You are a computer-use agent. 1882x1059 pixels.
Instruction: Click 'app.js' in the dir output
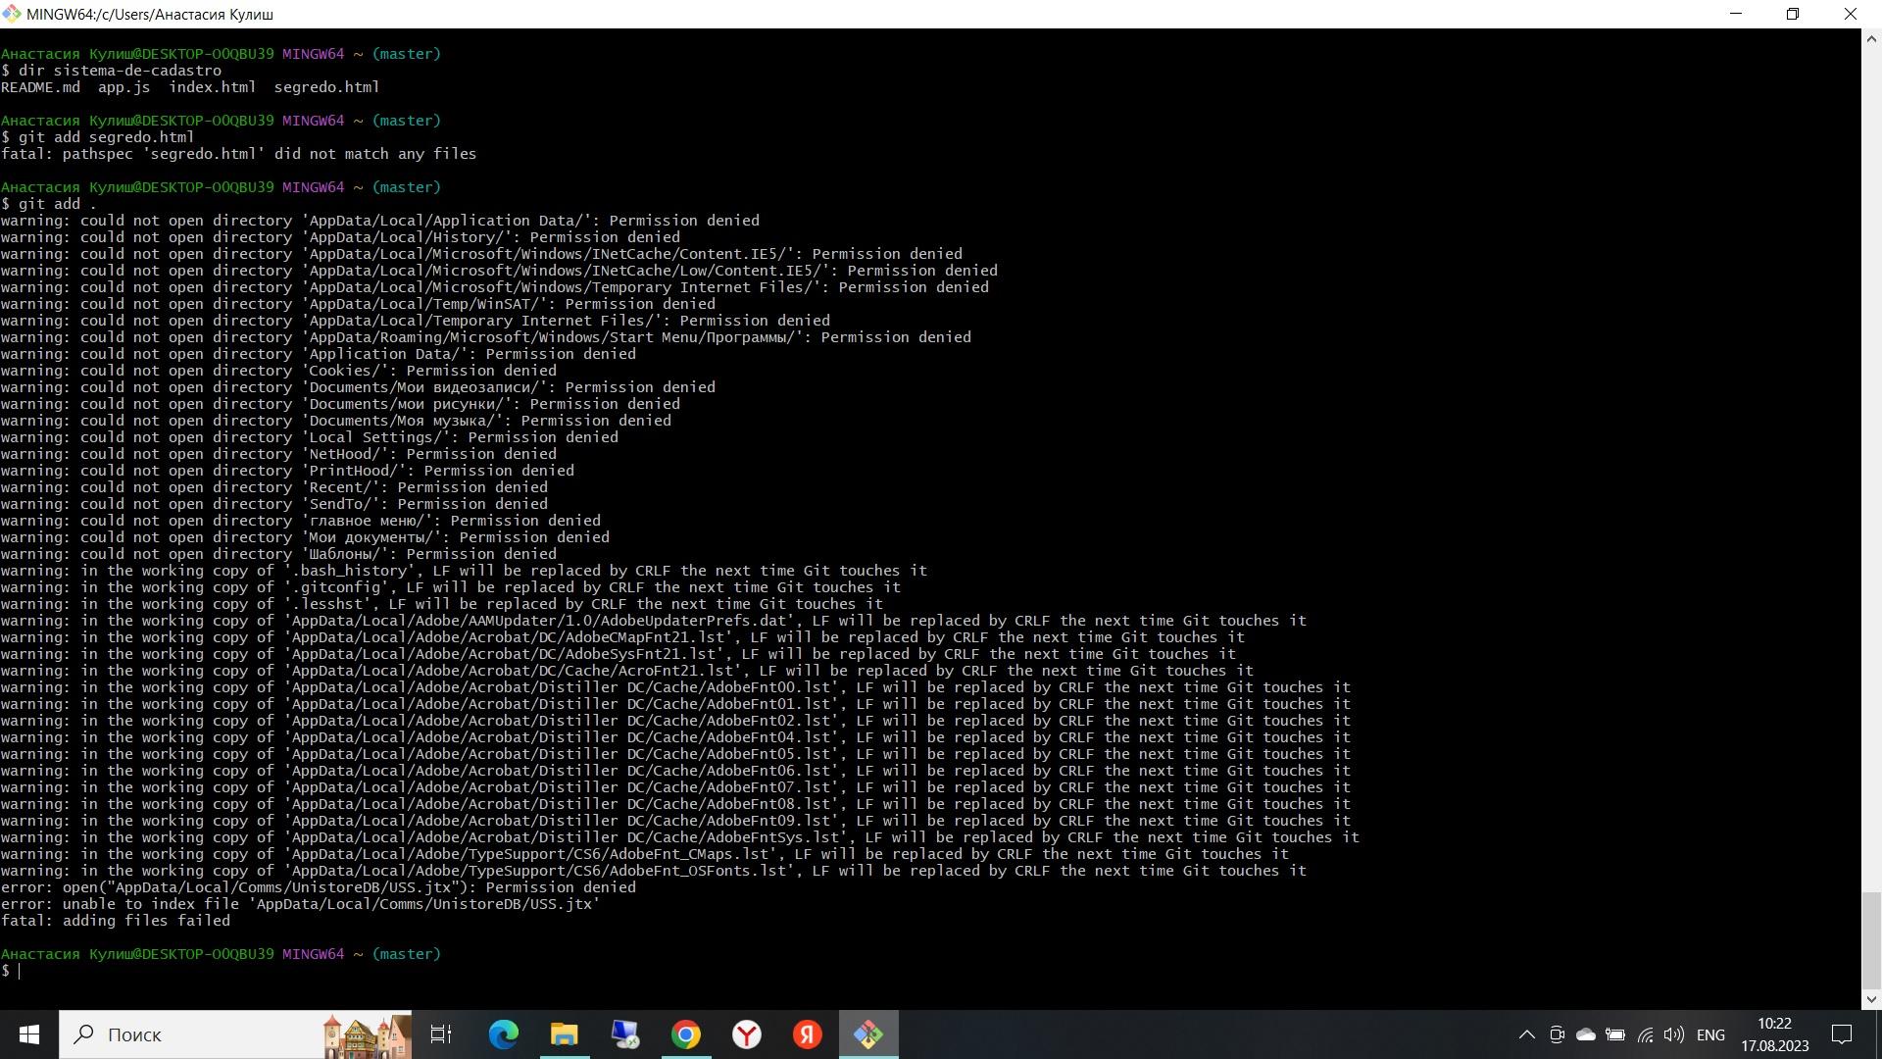click(x=124, y=87)
